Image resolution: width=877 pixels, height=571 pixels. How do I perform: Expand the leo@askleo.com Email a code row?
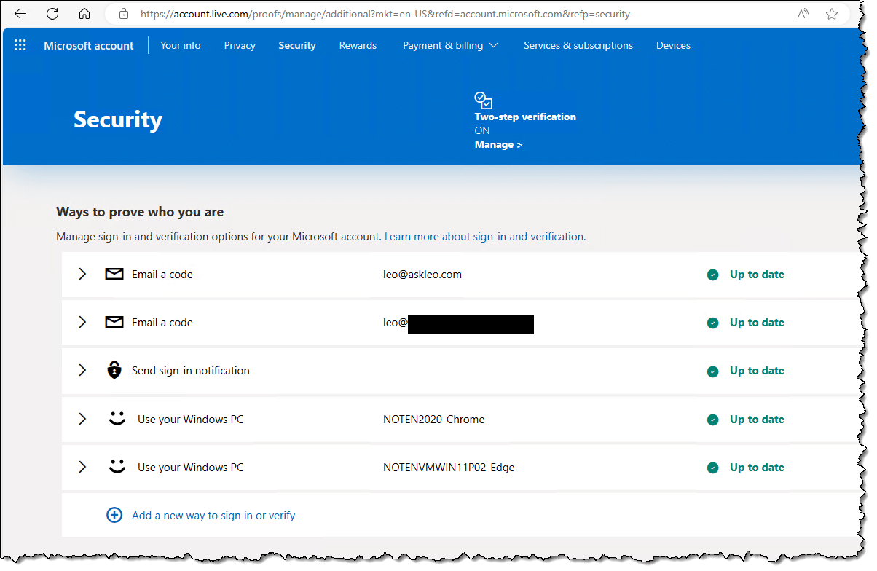(82, 275)
